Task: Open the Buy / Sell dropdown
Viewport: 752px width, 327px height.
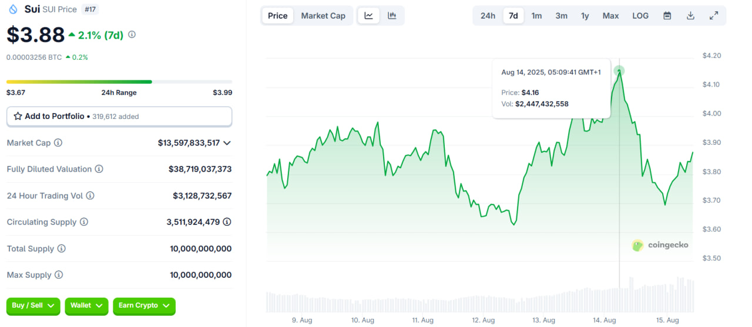Action: point(33,305)
